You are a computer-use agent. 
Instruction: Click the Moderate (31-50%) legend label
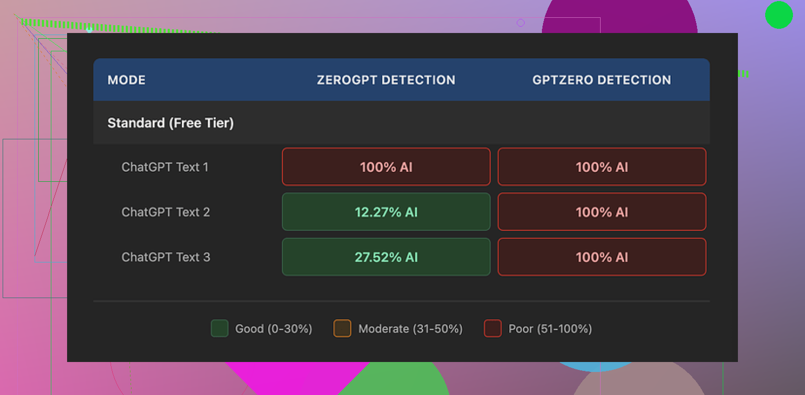pos(410,329)
